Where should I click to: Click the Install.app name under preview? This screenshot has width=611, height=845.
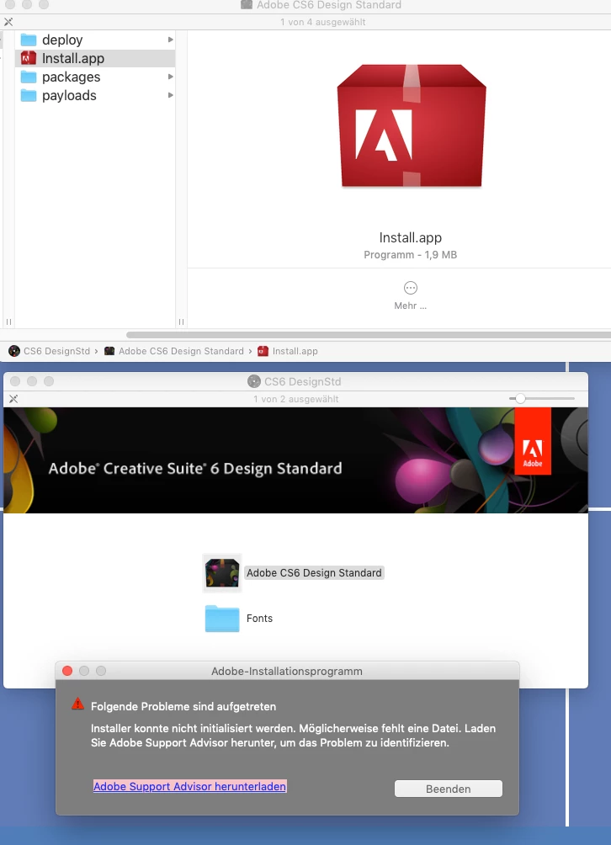click(411, 237)
